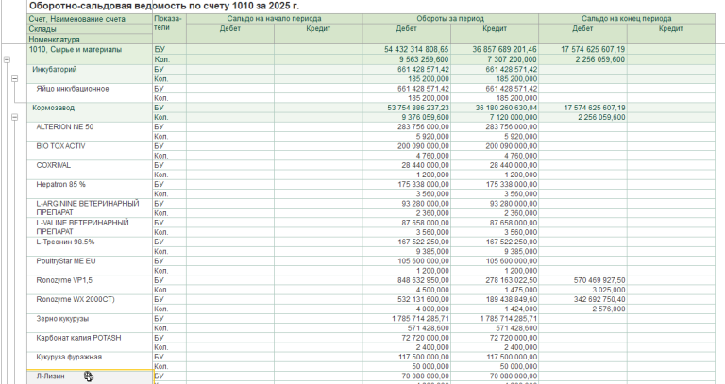Click quantity debit 9 563 259,600

point(426,59)
